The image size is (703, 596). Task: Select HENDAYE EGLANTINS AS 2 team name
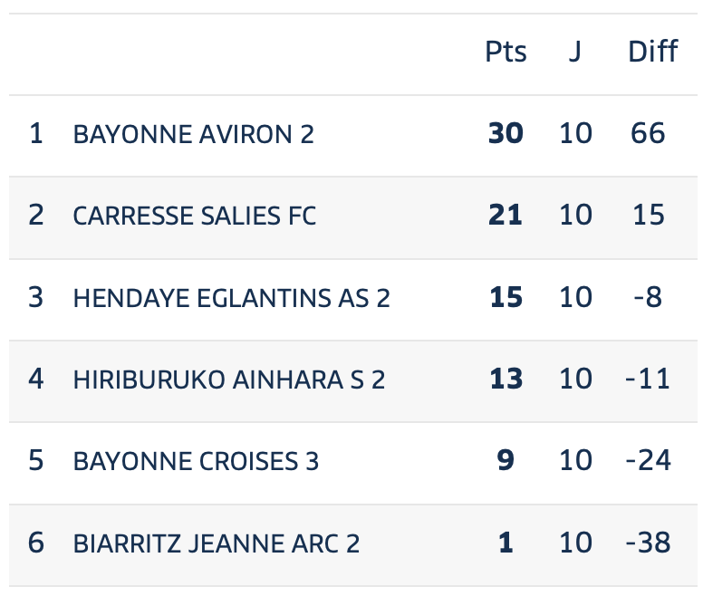pos(231,298)
